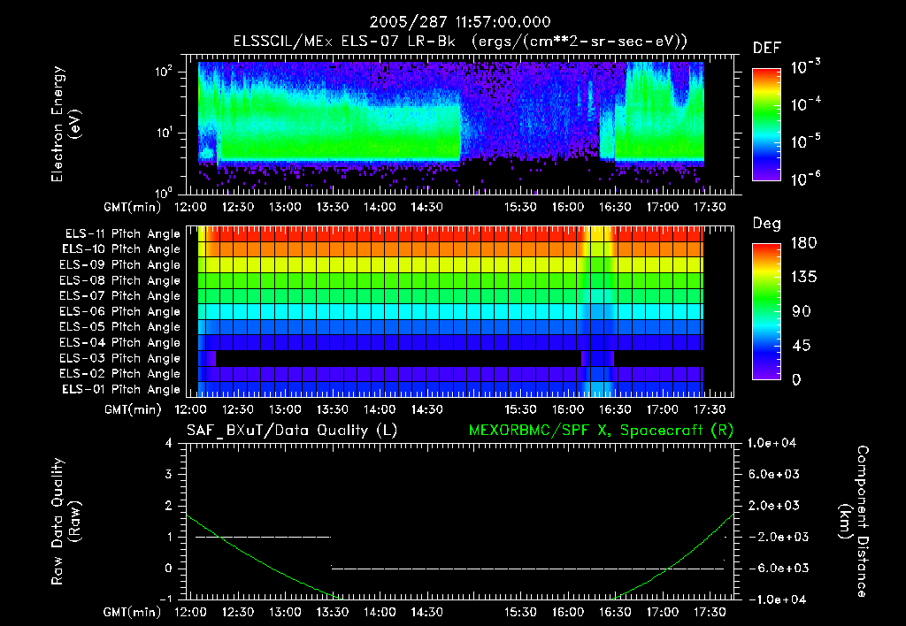Click the 10^-6 tick on the DEF color bar
Image resolution: width=906 pixels, height=626 pixels.
click(x=805, y=179)
